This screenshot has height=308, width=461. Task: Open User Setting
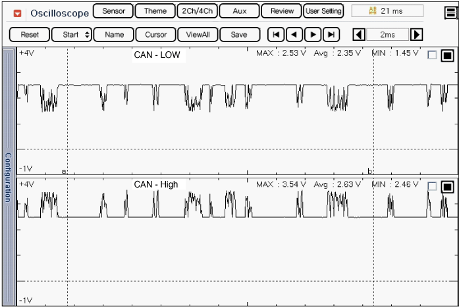click(323, 11)
